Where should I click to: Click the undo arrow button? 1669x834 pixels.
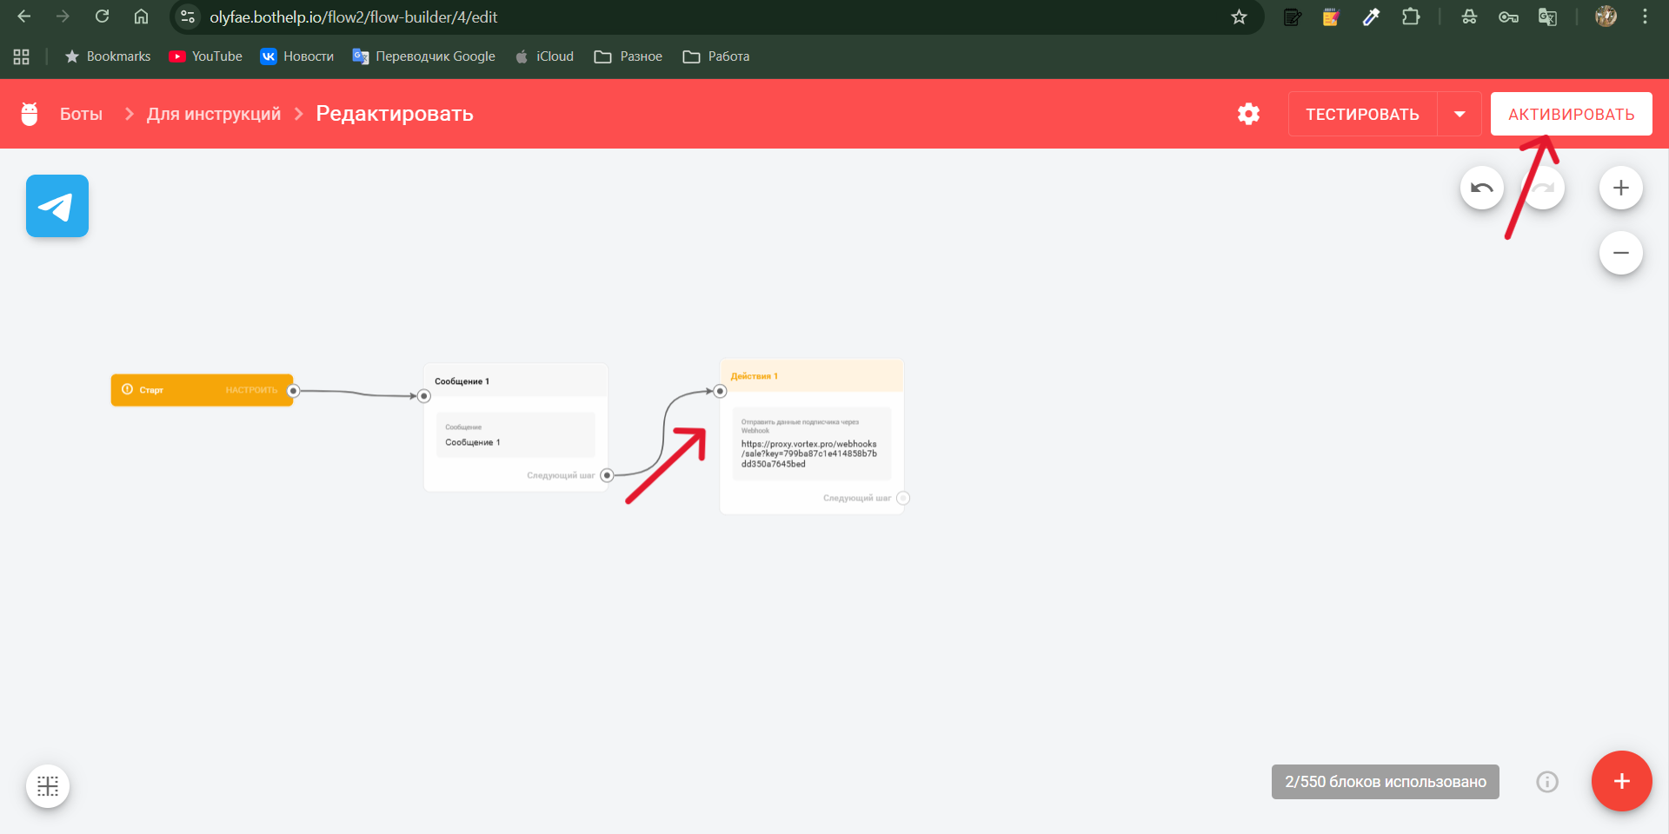pyautogui.click(x=1481, y=188)
